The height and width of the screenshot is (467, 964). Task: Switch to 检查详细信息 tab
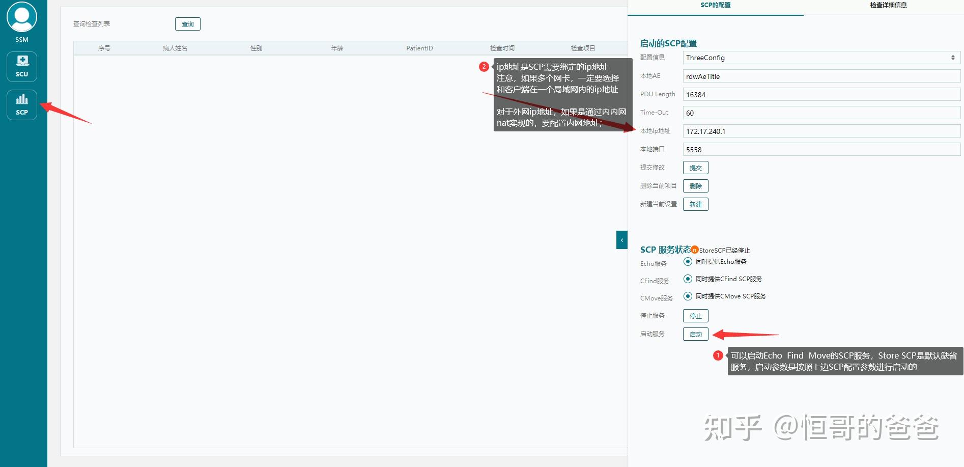[888, 5]
